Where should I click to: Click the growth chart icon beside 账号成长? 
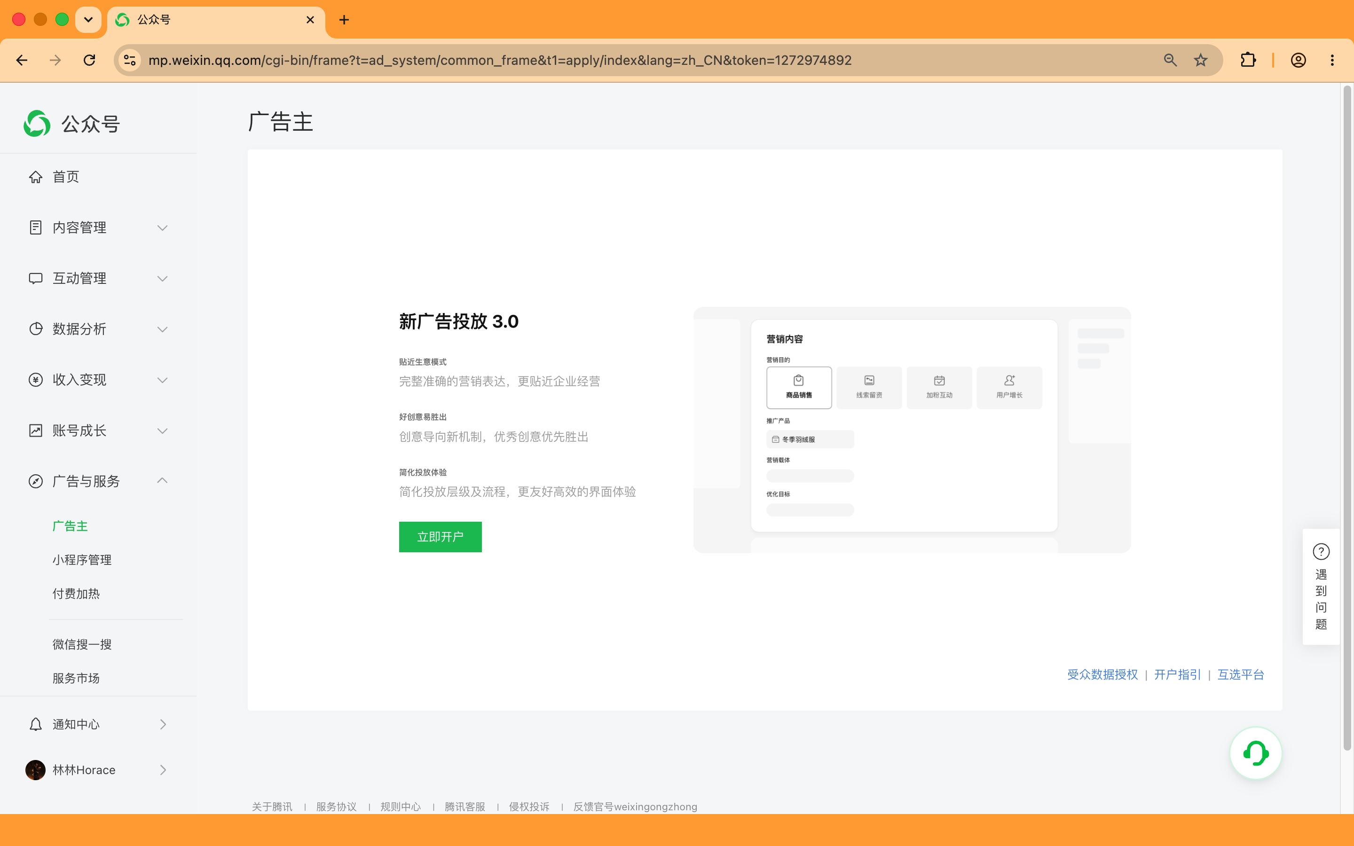tap(36, 431)
